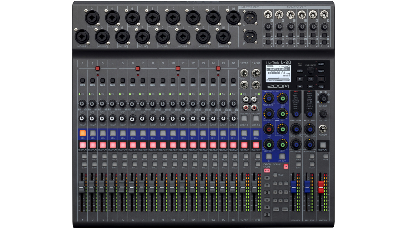Image resolution: width=408 pixels, height=229 pixels.
Task: Click the headphone VOLUME knob
Action: coord(323,114)
